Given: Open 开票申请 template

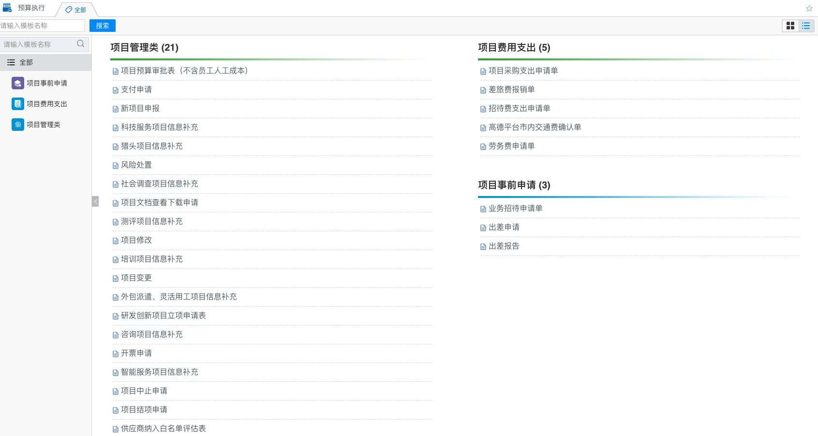Looking at the screenshot, I should tap(136, 353).
